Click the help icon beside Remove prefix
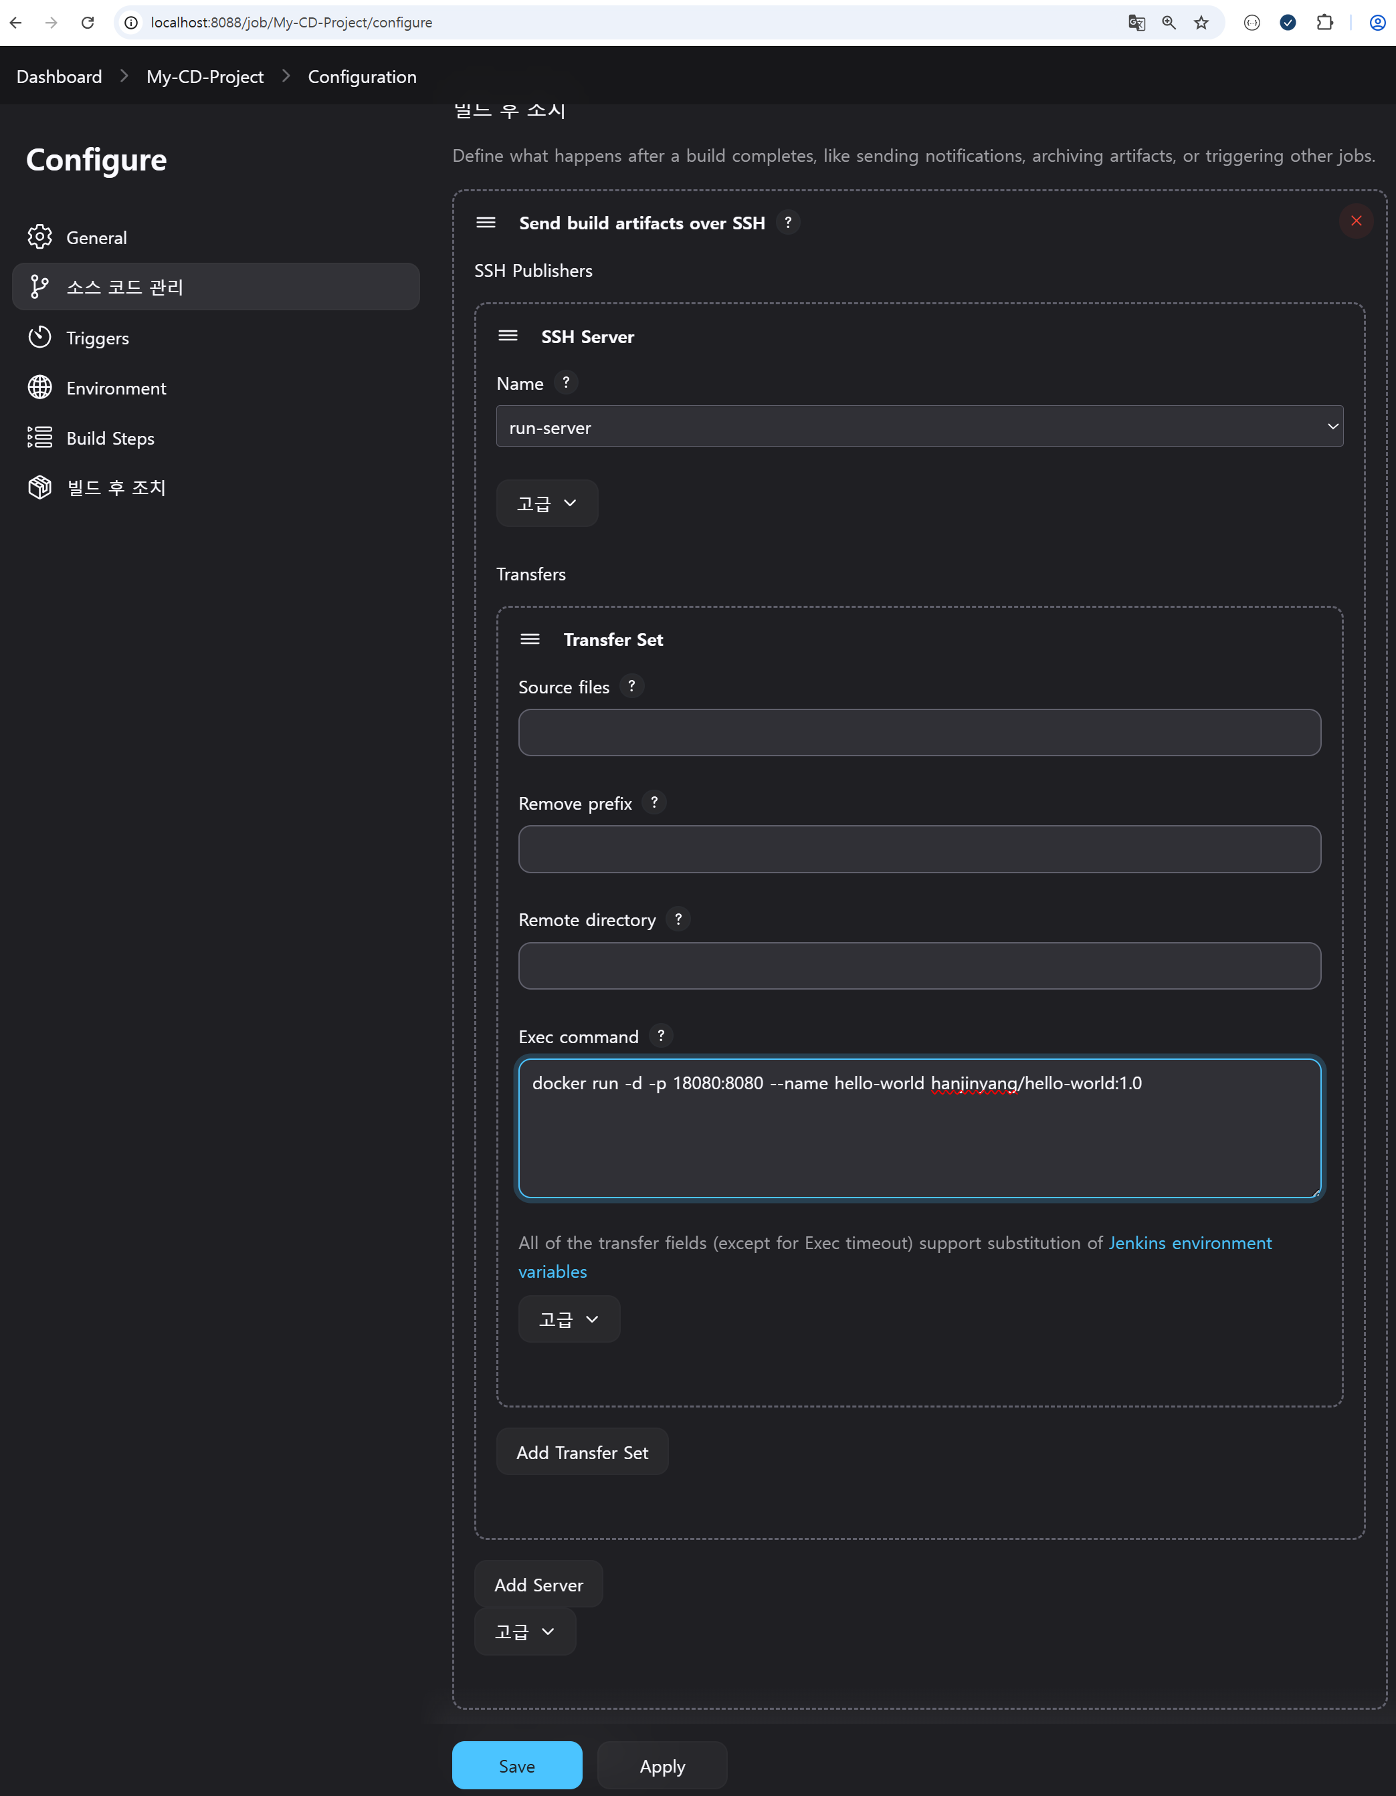This screenshot has height=1796, width=1396. 654,802
